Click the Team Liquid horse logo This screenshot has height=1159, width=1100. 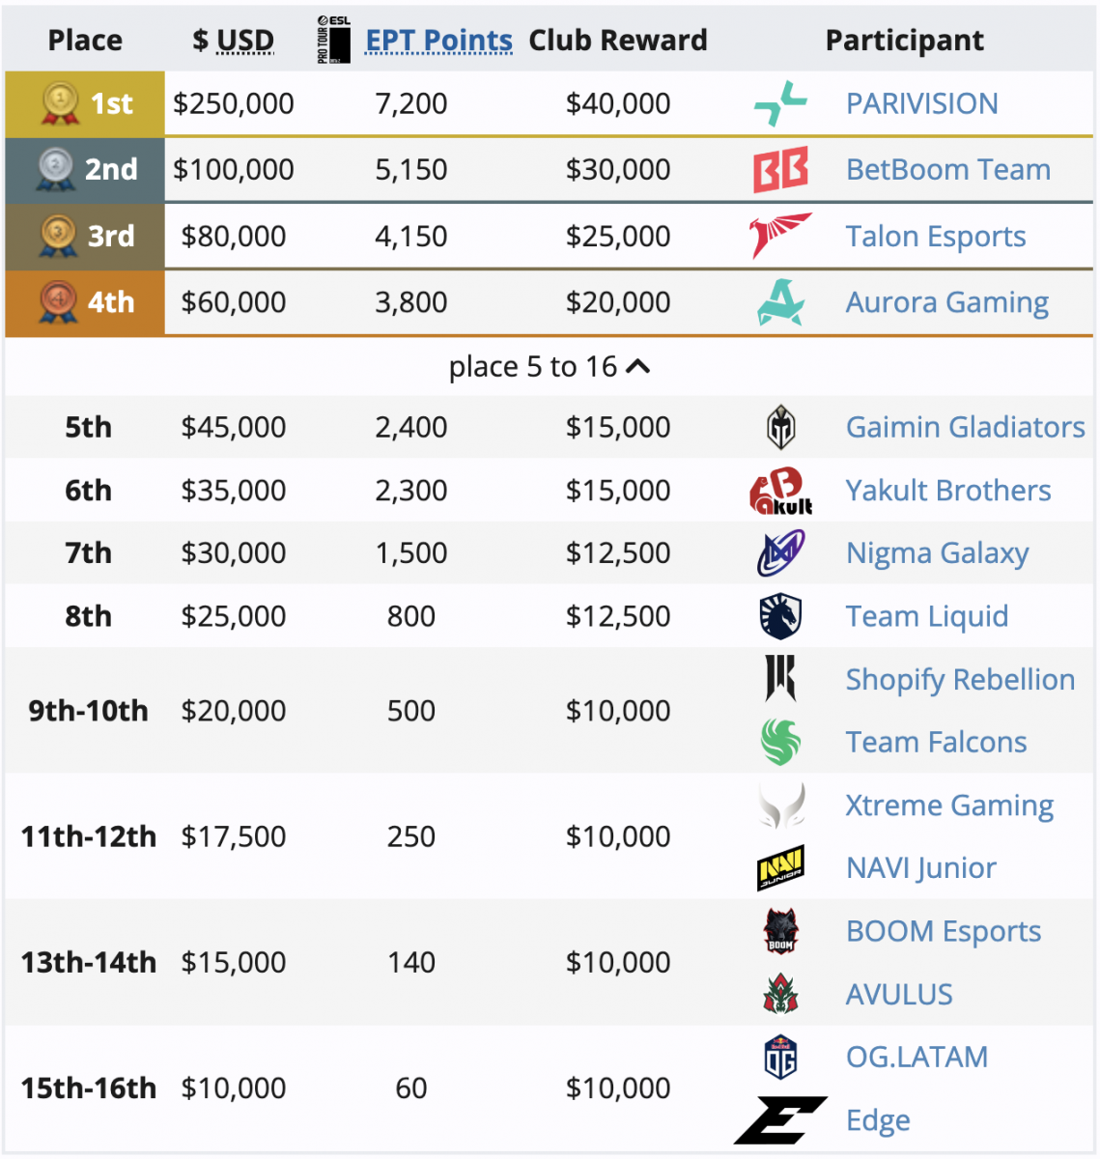click(780, 617)
